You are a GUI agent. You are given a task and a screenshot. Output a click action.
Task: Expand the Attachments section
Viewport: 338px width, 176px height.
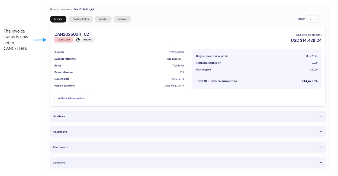coord(188,147)
